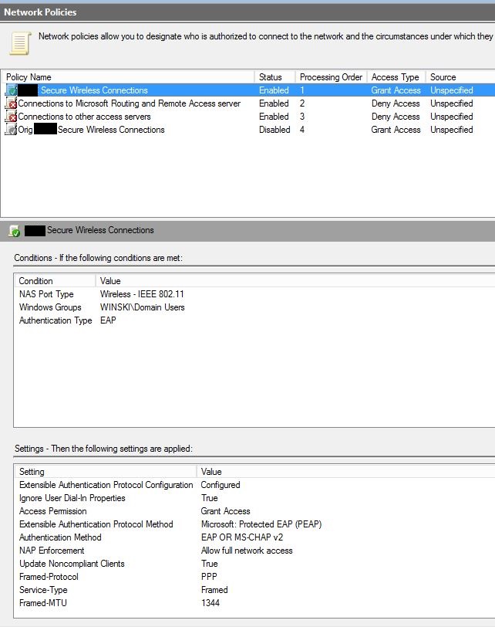Viewport: 495px width, 627px height.
Task: Click the green-check policy icon in the details header
Action: coord(15,231)
